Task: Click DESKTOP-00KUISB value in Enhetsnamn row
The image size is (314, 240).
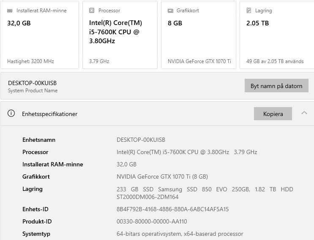Action: [x=141, y=140]
